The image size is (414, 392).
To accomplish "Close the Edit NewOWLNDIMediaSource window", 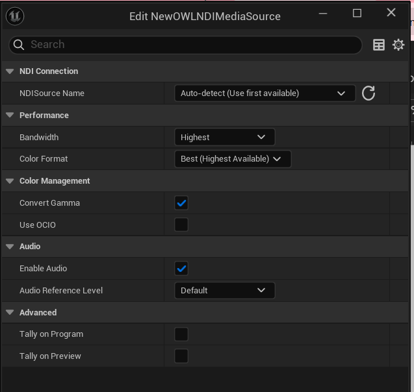I will pyautogui.click(x=391, y=12).
